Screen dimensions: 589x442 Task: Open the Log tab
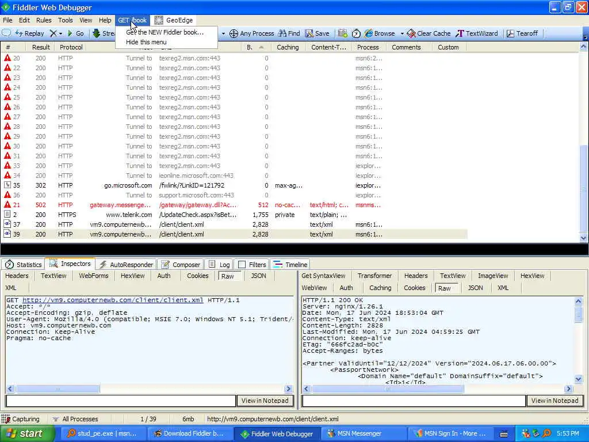(219, 265)
